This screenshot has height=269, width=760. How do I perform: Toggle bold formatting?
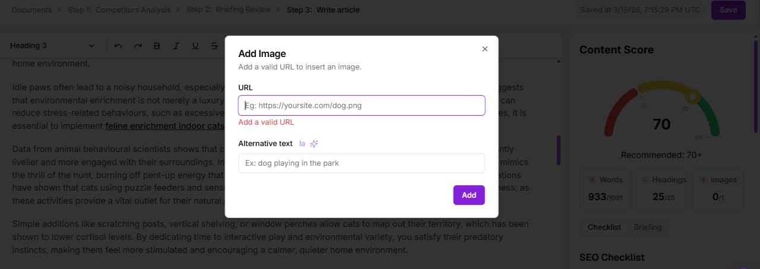click(157, 46)
